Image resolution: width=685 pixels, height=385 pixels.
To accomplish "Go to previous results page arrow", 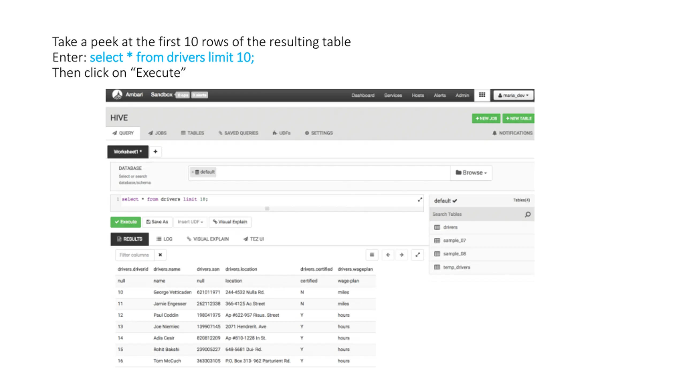I will (x=388, y=255).
